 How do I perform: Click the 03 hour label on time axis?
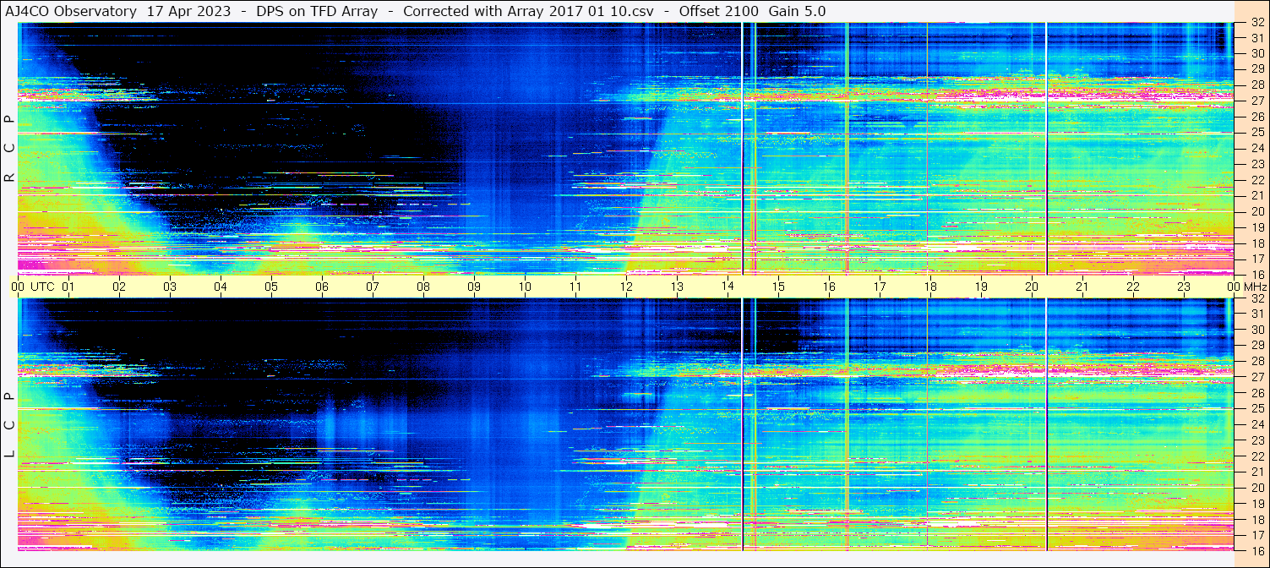[x=170, y=287]
